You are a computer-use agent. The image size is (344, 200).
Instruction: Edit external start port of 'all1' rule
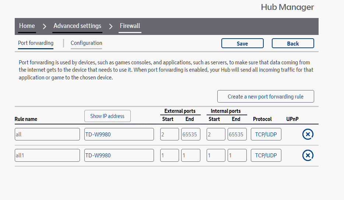click(x=169, y=156)
